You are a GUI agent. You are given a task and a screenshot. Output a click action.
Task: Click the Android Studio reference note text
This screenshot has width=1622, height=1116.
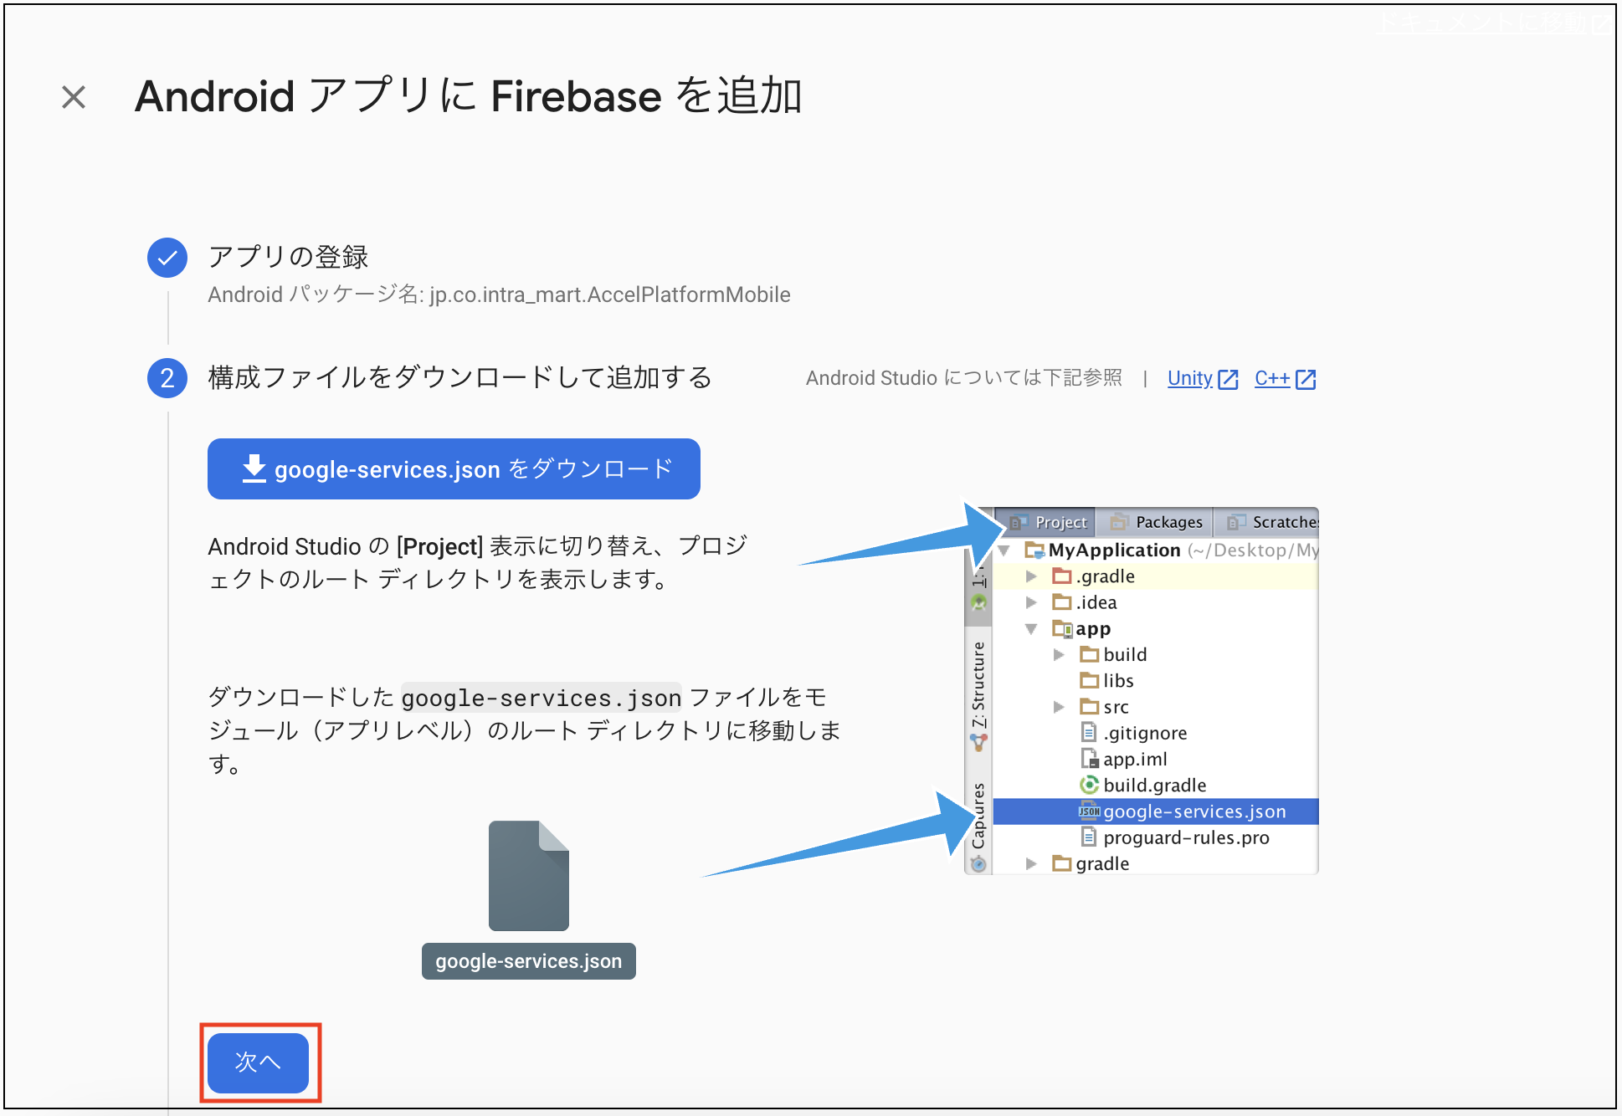point(963,378)
